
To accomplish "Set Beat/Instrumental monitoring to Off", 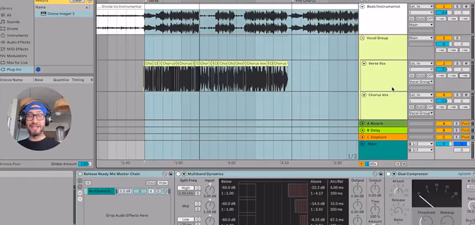I will [430, 19].
